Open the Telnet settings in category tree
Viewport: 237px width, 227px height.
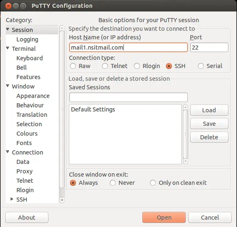[x=25, y=181]
